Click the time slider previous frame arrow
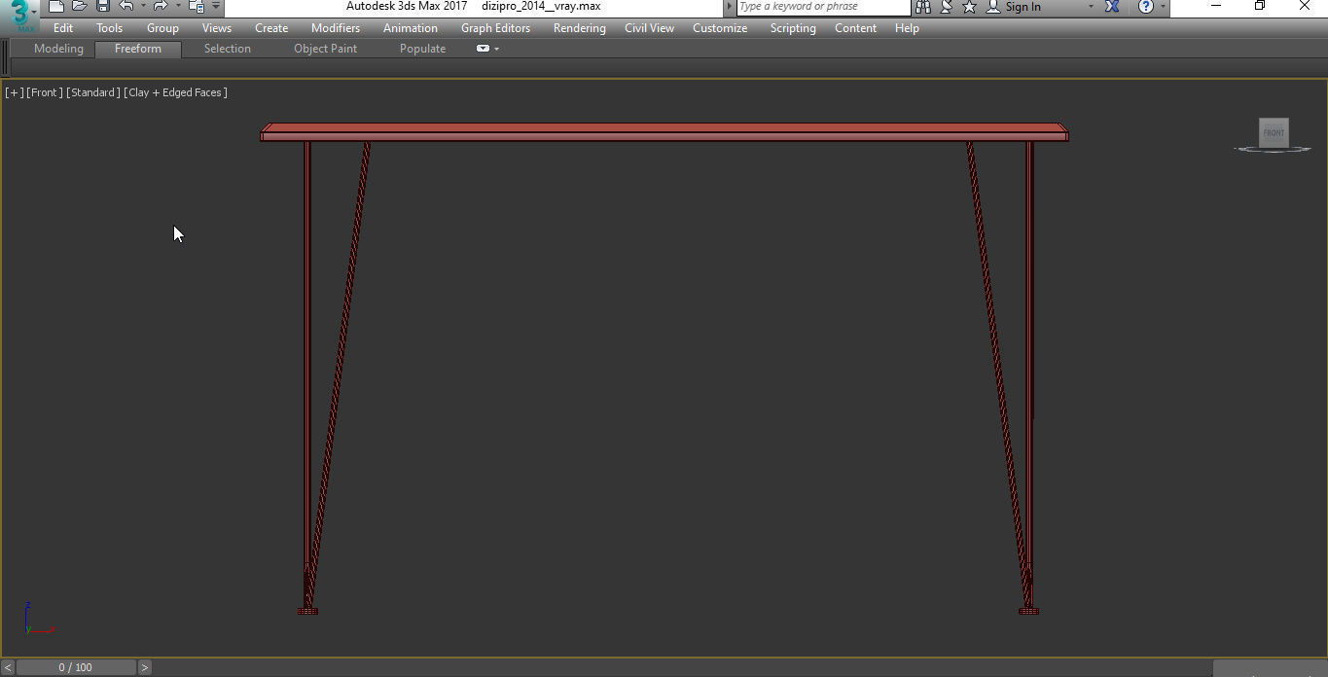Screen dimensions: 1328x677 point(8,667)
